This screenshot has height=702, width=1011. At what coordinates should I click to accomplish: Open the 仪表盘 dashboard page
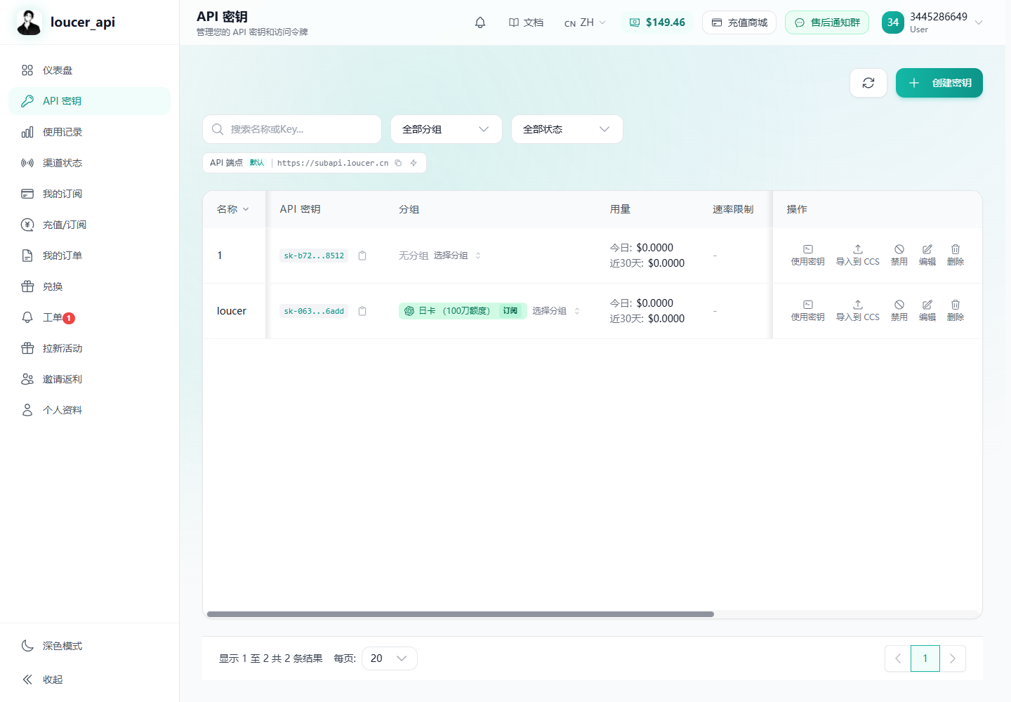pos(89,70)
